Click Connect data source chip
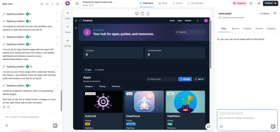 pos(231,113)
